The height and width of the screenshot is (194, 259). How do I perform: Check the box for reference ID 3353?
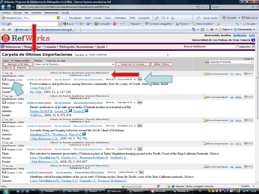[4, 73]
